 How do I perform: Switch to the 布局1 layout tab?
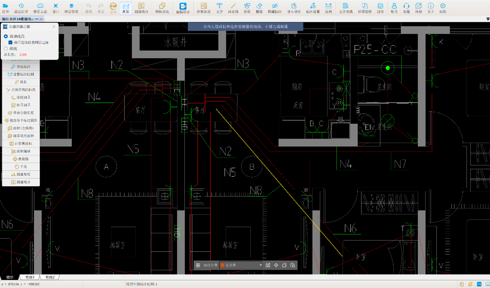pyautogui.click(x=30, y=277)
